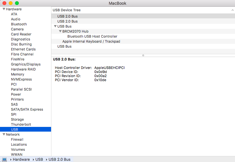The height and width of the screenshot is (162, 235).
Task: Click the highlighted USB sidebar item
Action: [25, 129]
